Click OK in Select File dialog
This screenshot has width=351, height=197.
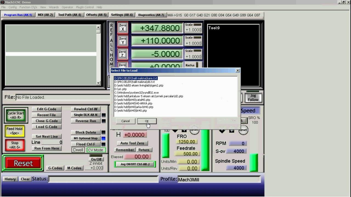click(x=147, y=121)
